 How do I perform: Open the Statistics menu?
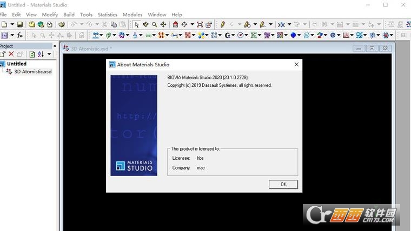tap(108, 15)
